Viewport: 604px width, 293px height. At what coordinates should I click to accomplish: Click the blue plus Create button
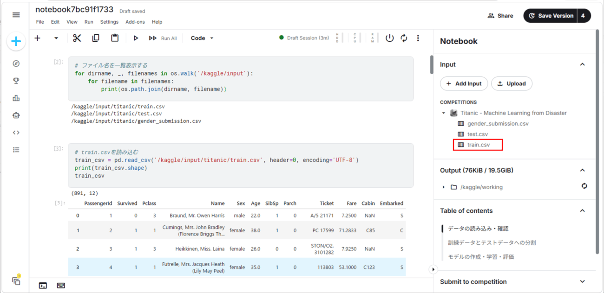coord(16,41)
